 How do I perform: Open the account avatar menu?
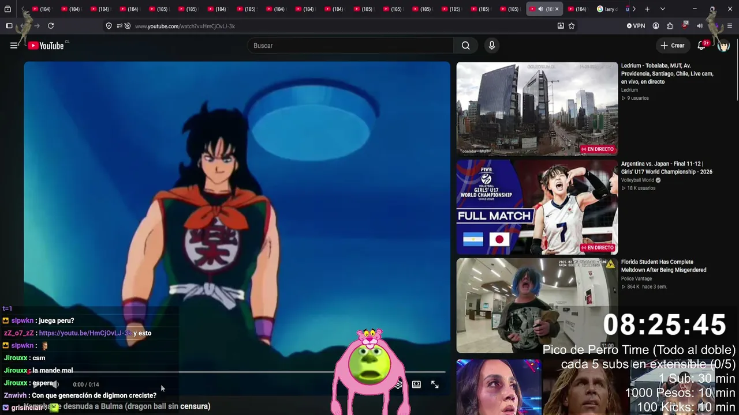723,46
